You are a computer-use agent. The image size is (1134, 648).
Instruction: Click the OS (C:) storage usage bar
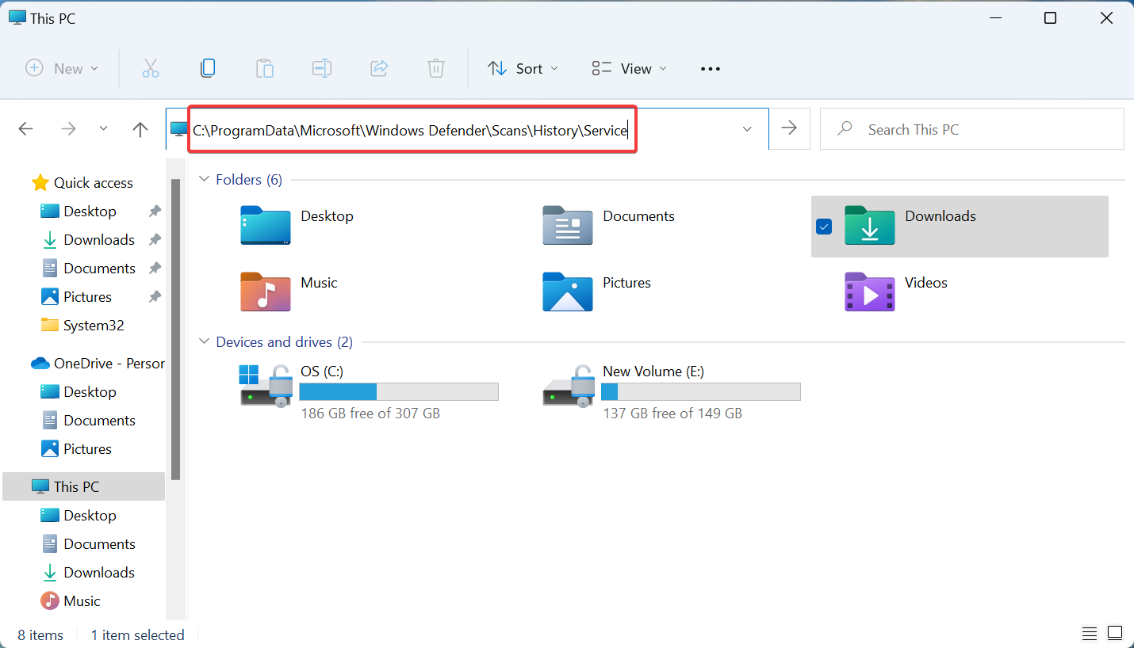pyautogui.click(x=399, y=391)
